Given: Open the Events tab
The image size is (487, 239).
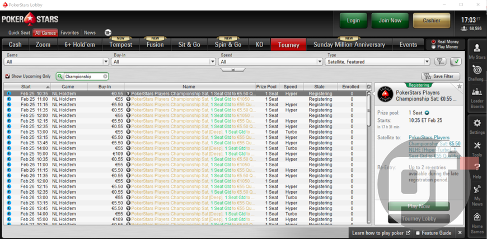Looking at the screenshot, I should [x=408, y=45].
